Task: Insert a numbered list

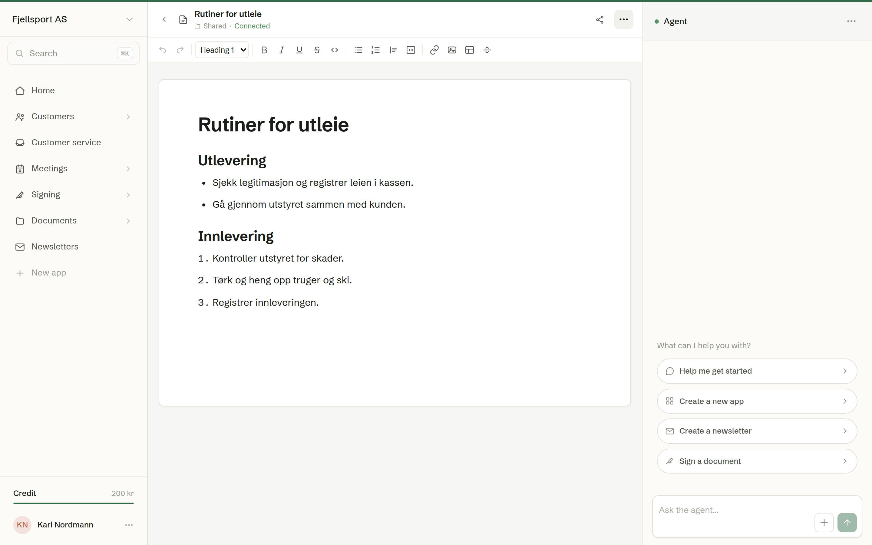Action: 375,50
